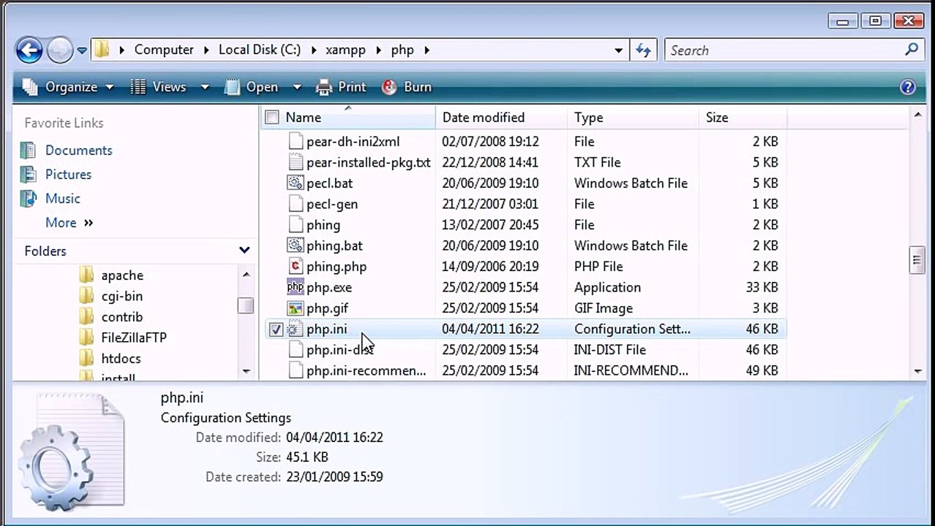Select the php.exe application icon

[x=296, y=287]
